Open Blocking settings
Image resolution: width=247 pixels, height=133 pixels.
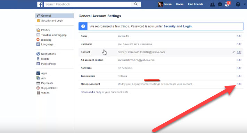[x=46, y=40]
